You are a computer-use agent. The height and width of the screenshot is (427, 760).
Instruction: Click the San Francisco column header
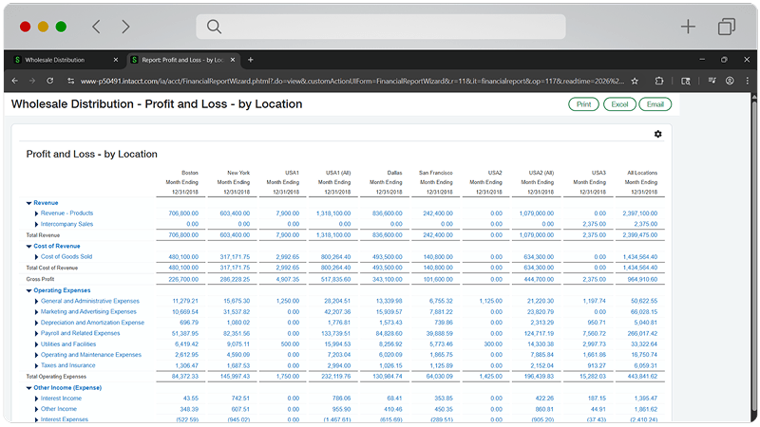point(436,173)
